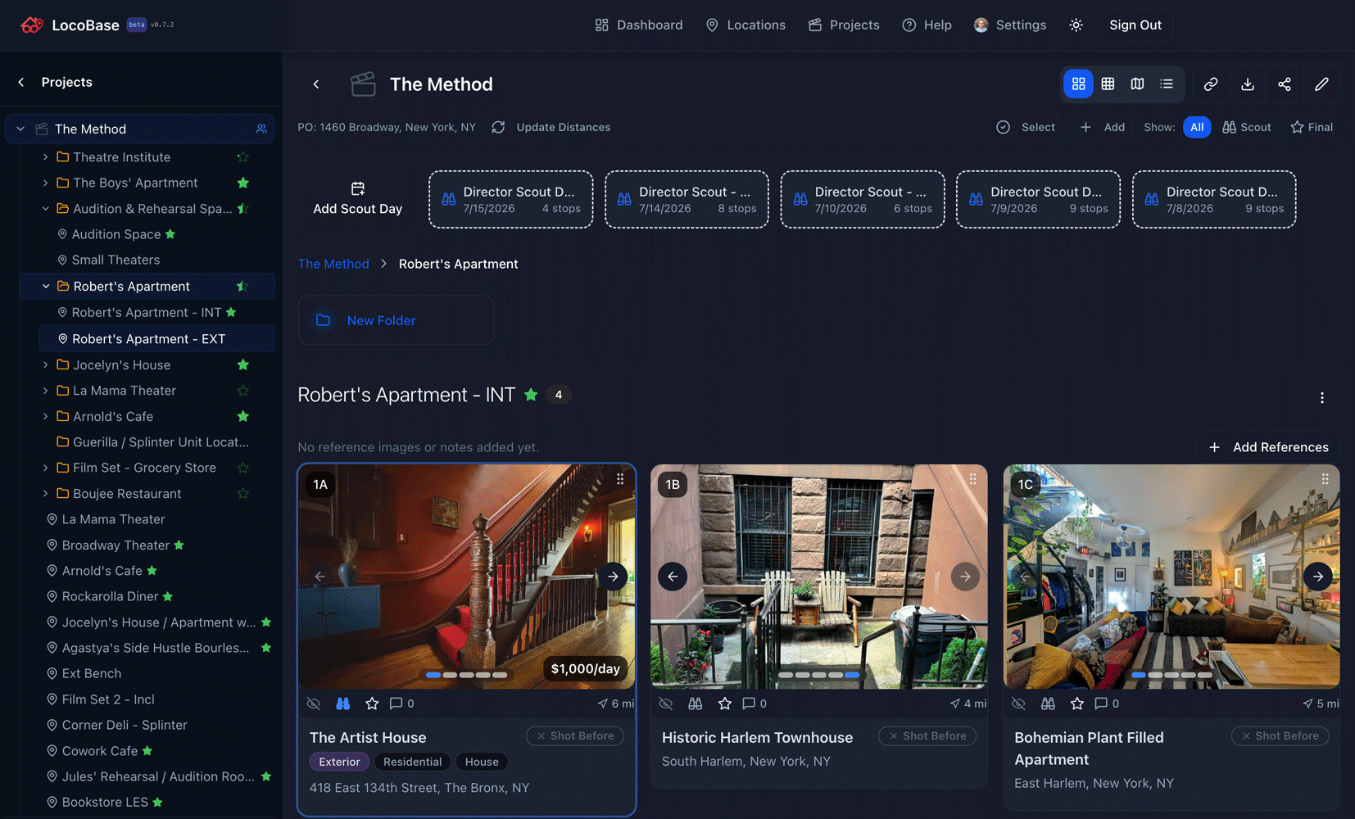Filter by Final locations

(x=1312, y=127)
